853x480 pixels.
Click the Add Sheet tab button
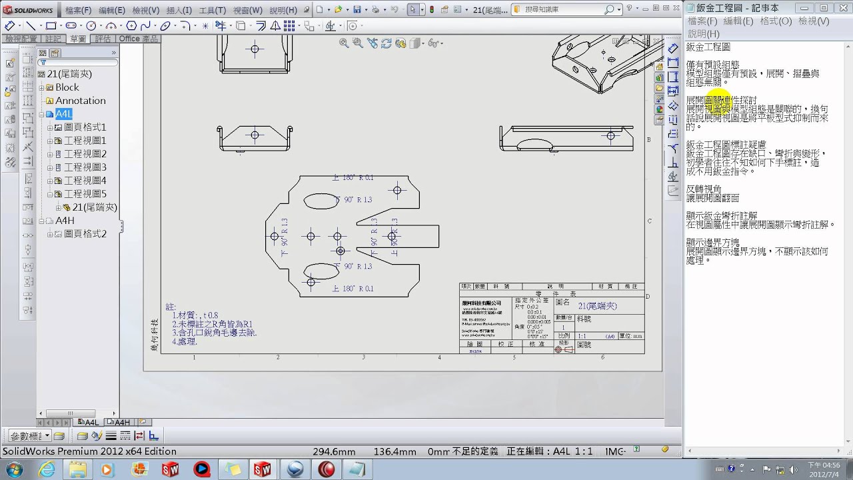tap(143, 422)
